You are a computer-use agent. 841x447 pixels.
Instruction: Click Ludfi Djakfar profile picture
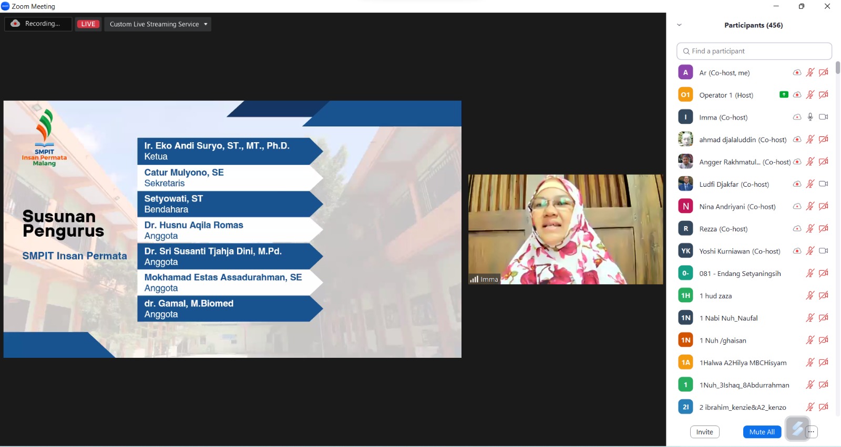(x=685, y=184)
